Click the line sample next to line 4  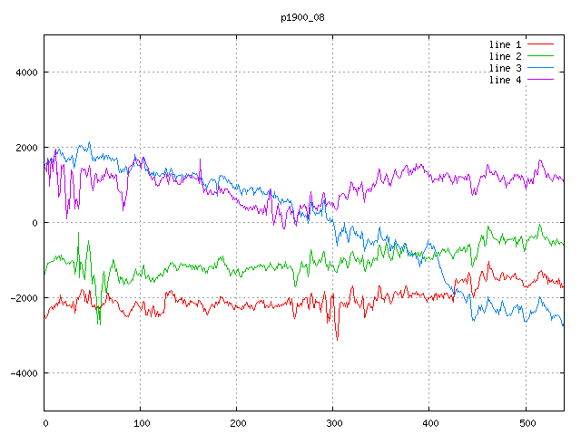click(x=540, y=80)
